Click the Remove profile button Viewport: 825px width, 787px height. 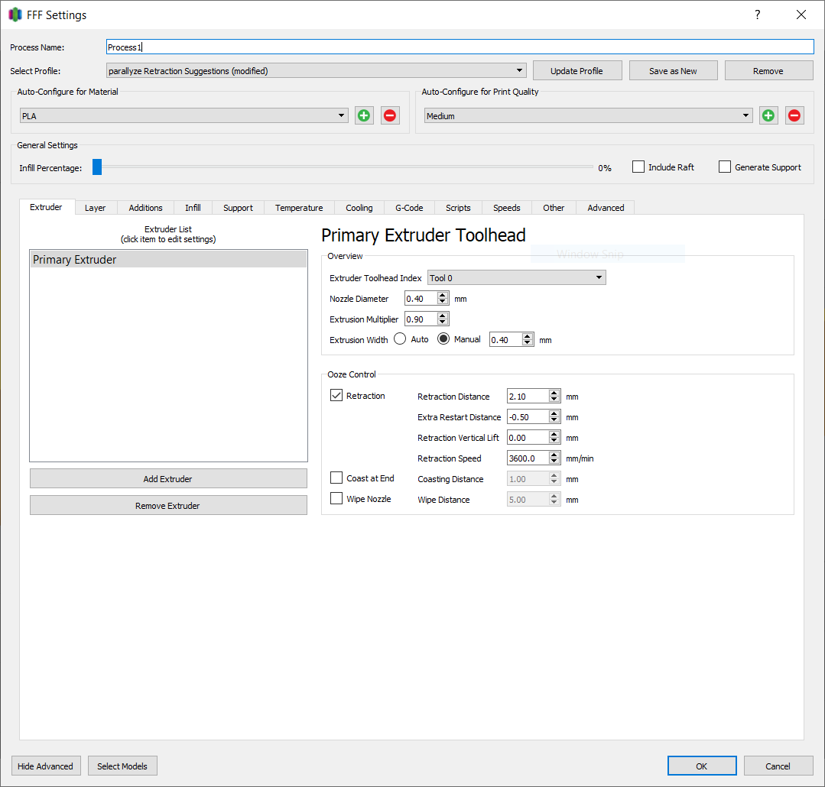point(768,70)
